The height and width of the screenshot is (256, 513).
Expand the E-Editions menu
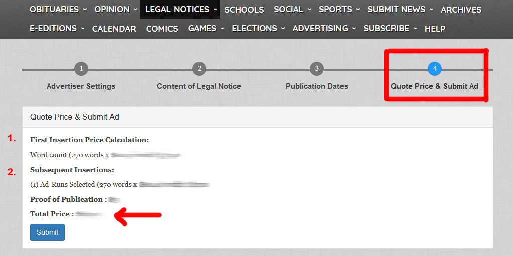coord(57,28)
